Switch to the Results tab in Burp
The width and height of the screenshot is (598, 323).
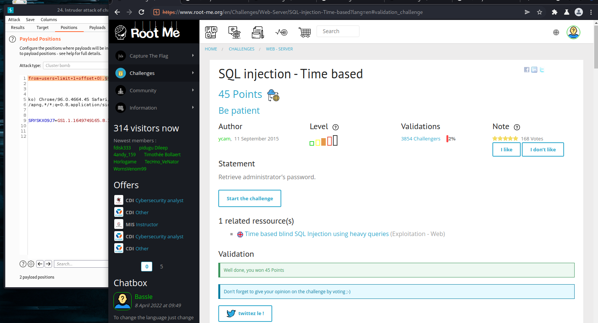click(x=18, y=27)
